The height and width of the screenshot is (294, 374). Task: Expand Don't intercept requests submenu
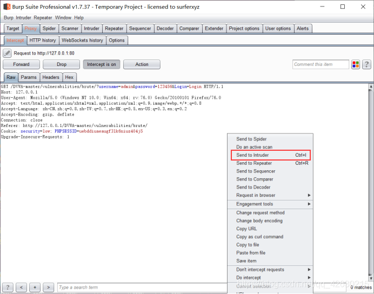point(270,270)
